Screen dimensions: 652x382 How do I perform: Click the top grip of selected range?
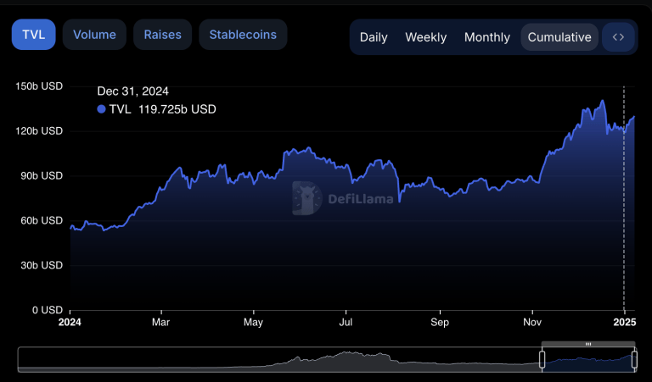click(587, 344)
